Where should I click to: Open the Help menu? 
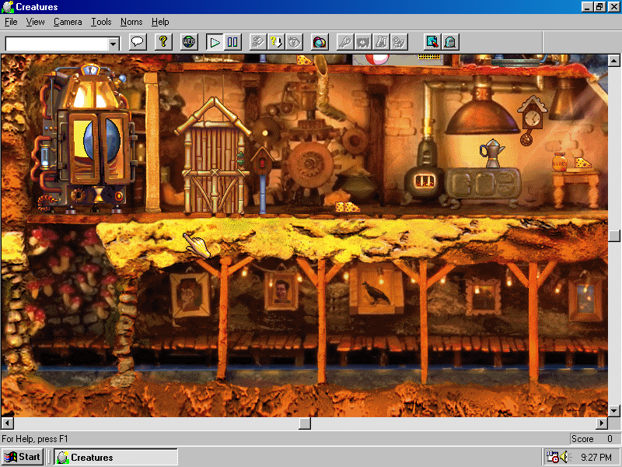pos(160,22)
